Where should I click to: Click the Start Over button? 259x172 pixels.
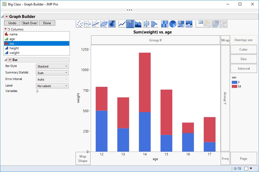[x=29, y=23]
